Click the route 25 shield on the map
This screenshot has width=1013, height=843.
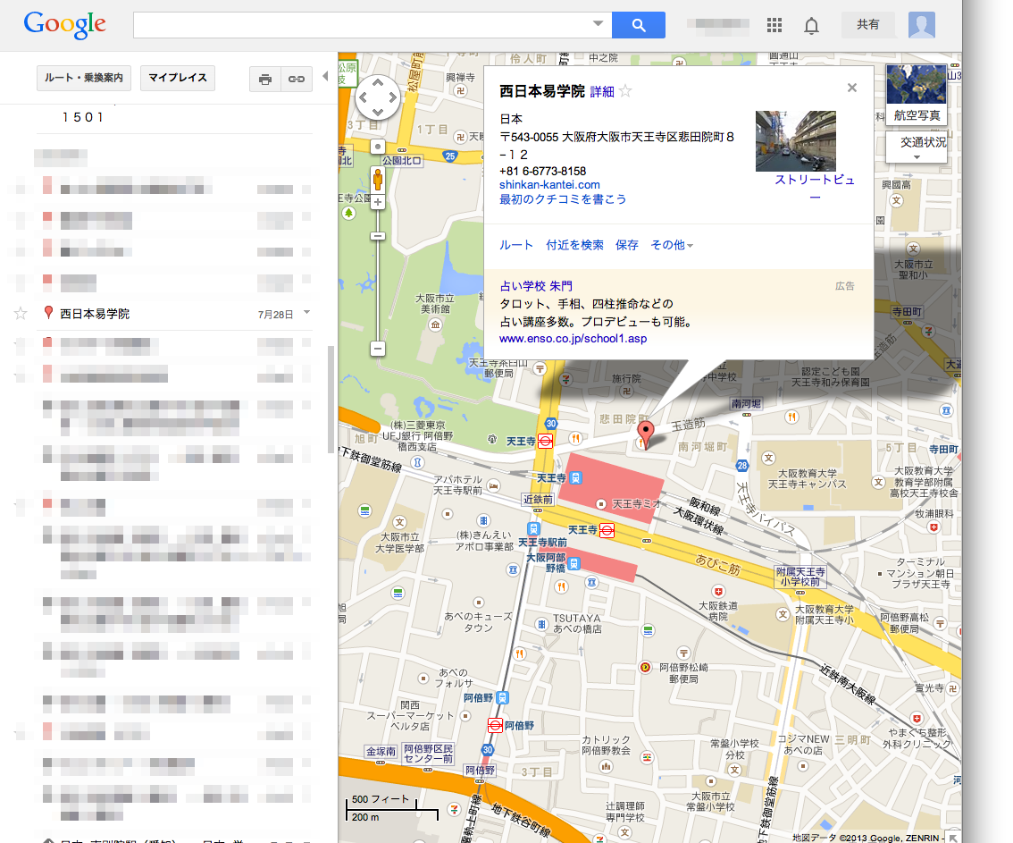(x=449, y=156)
